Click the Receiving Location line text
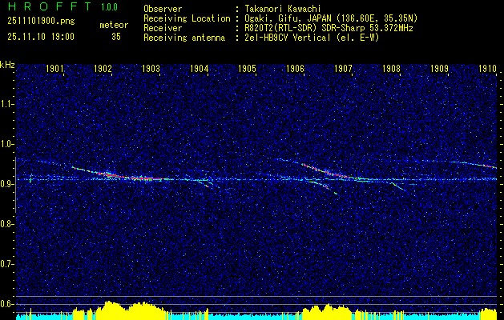The height and width of the screenshot is (320, 504). pos(280,18)
